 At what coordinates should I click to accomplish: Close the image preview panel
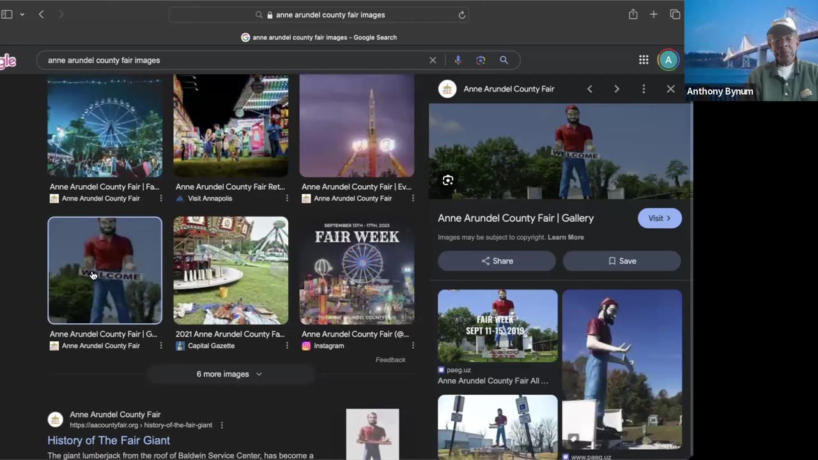point(670,89)
